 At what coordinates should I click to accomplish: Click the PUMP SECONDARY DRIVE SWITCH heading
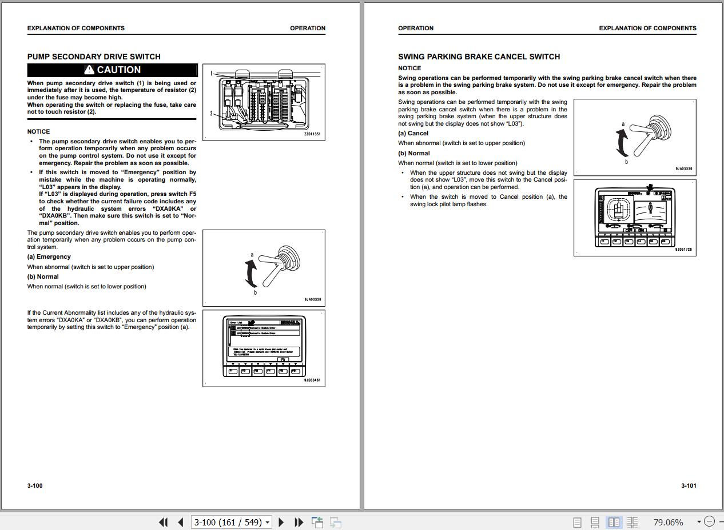coord(94,57)
